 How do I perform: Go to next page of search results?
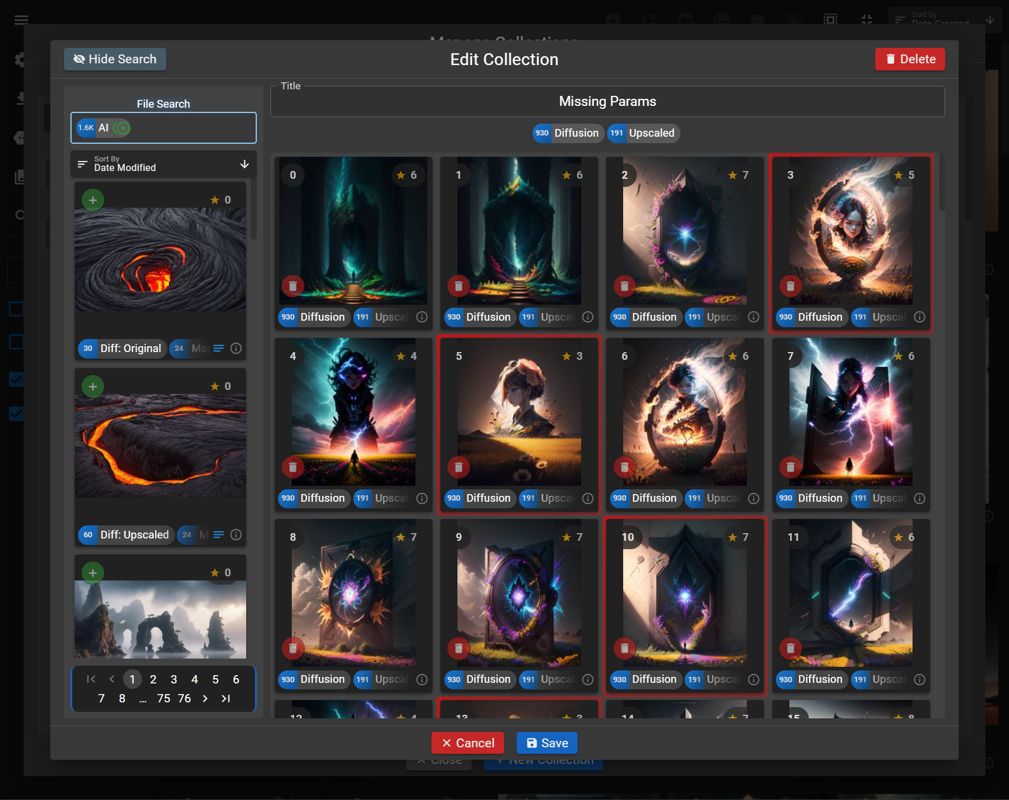pos(205,698)
